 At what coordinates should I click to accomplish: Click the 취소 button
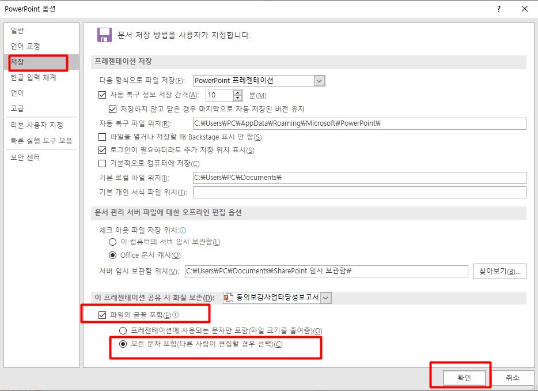point(513,378)
